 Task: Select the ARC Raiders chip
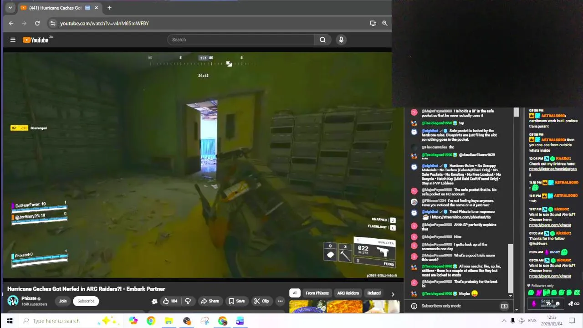point(348,293)
